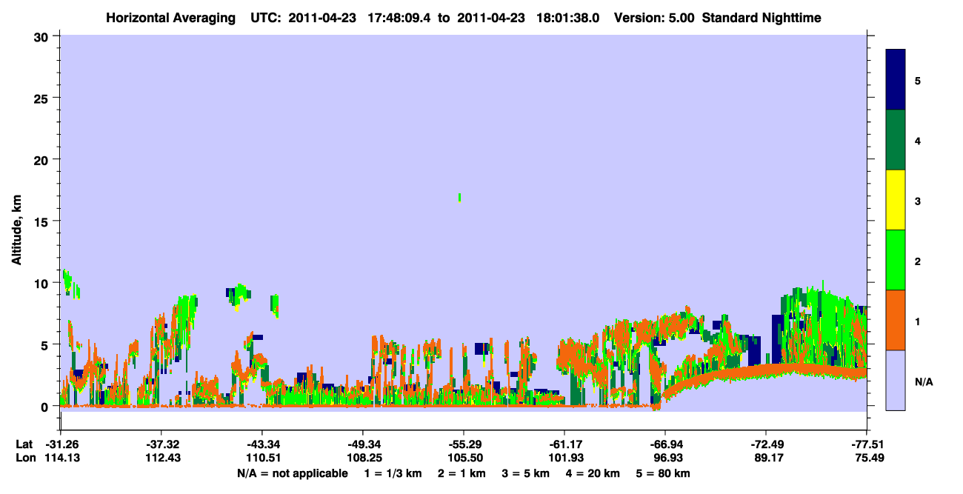Click the dark green level 4 color swatch
Image resolution: width=963 pixels, height=494 pixels.
click(896, 140)
